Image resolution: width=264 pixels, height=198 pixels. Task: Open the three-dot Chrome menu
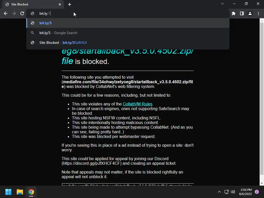pos(258,13)
